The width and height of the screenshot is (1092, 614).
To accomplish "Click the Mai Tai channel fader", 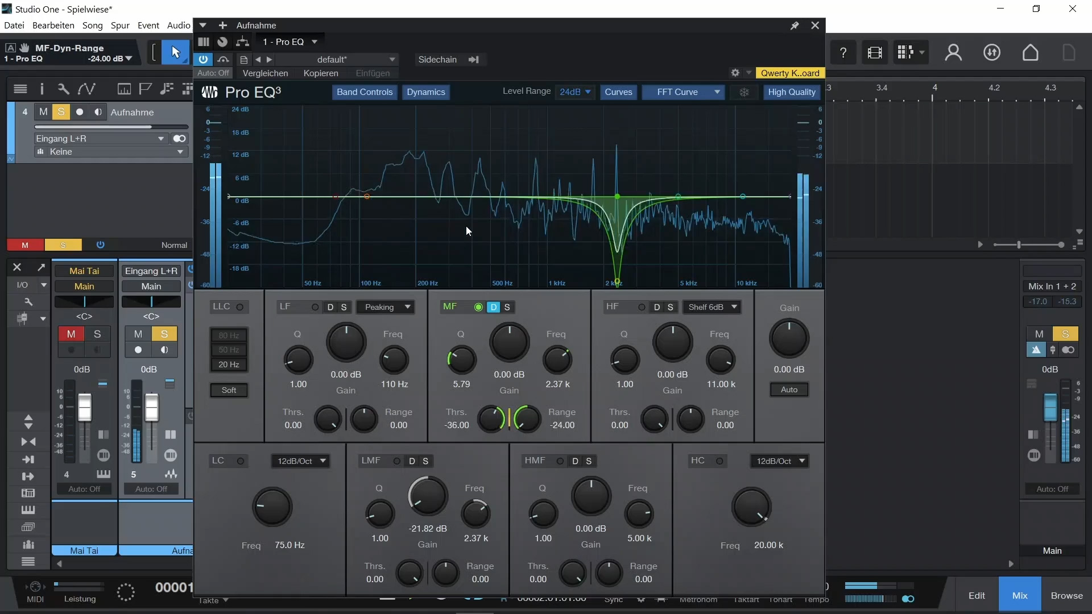I will pos(84,406).
